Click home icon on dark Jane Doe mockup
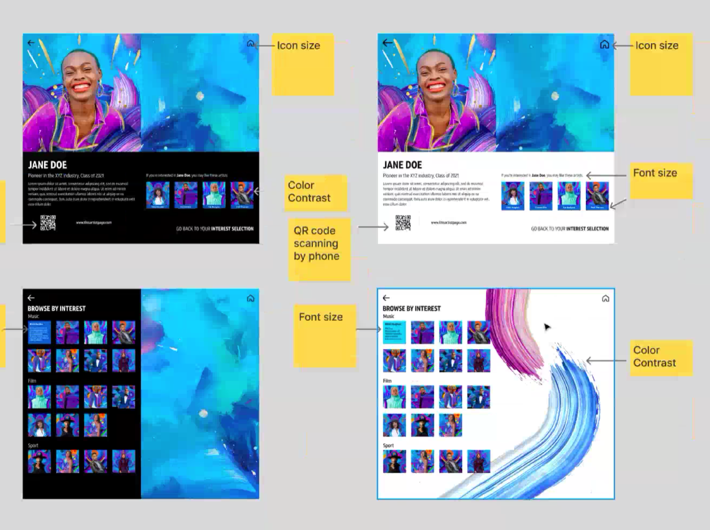 click(250, 43)
